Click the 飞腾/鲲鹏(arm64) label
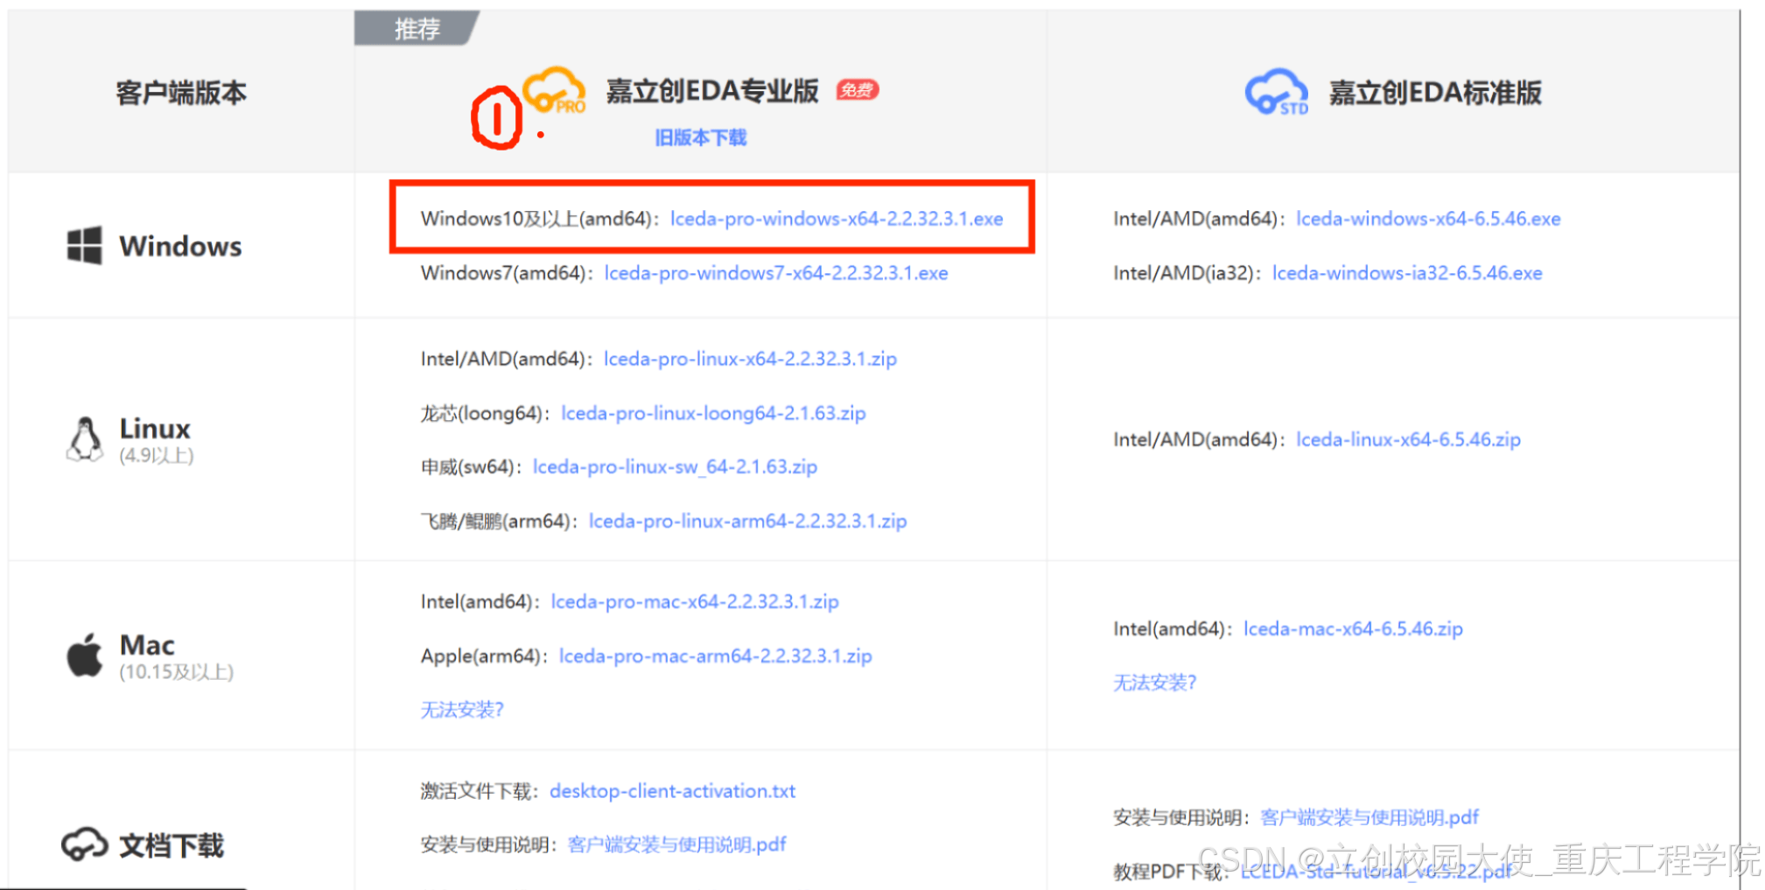The width and height of the screenshot is (1765, 890). click(x=499, y=522)
